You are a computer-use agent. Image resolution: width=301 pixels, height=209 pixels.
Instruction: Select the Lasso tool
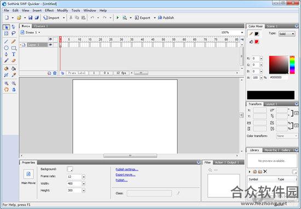14,33
